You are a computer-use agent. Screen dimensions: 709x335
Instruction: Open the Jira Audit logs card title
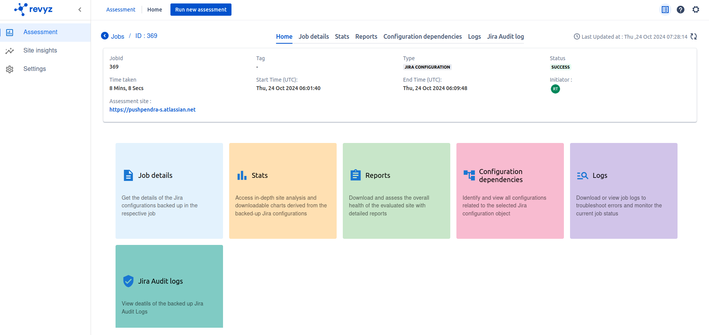(x=160, y=281)
